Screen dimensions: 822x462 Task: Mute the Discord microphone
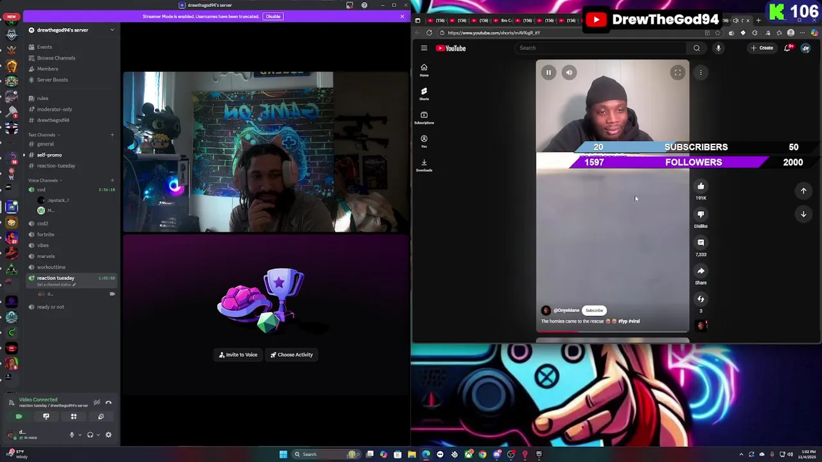(x=72, y=435)
